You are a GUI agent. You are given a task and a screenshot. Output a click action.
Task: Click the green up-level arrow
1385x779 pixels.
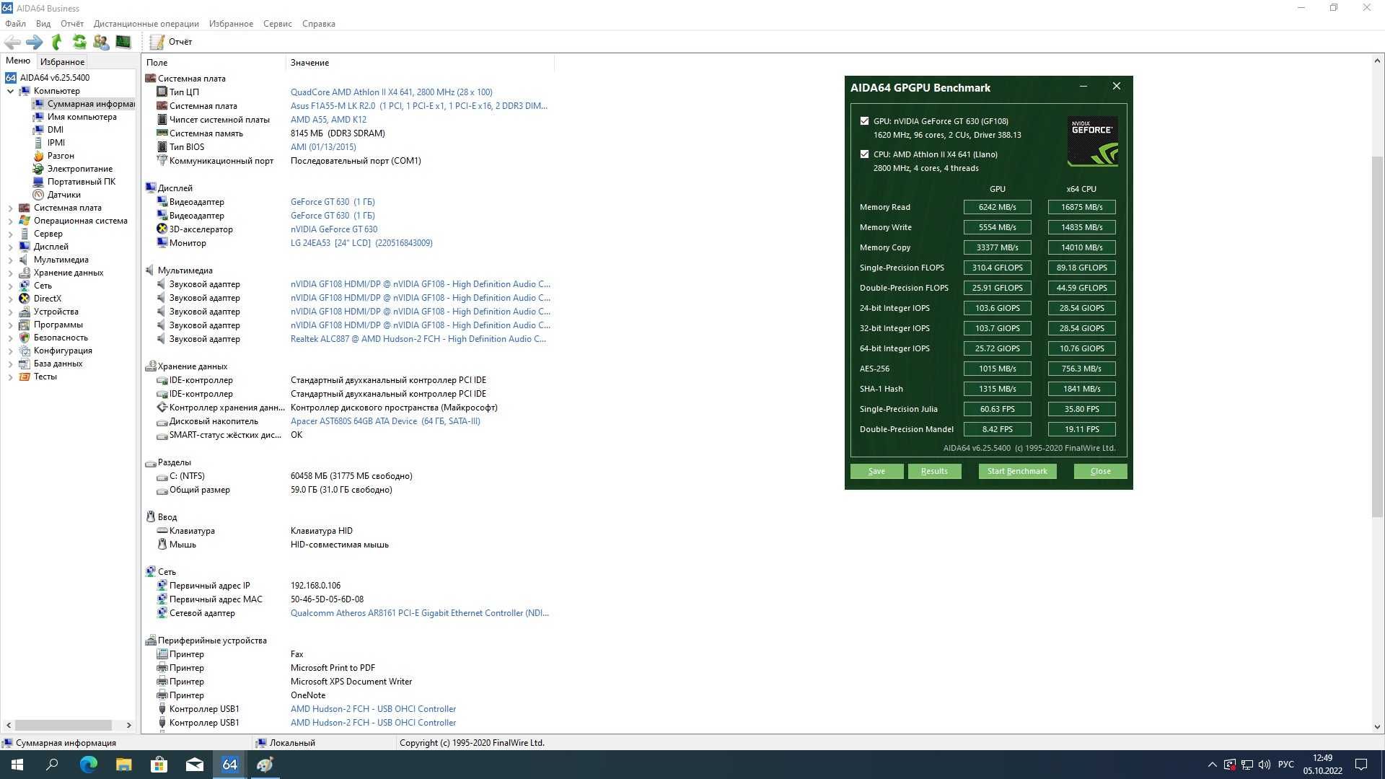(56, 42)
